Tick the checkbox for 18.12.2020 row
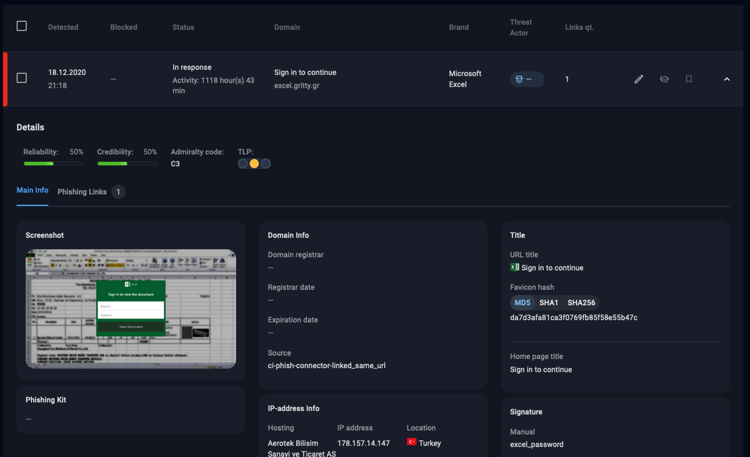750x457 pixels. (22, 78)
